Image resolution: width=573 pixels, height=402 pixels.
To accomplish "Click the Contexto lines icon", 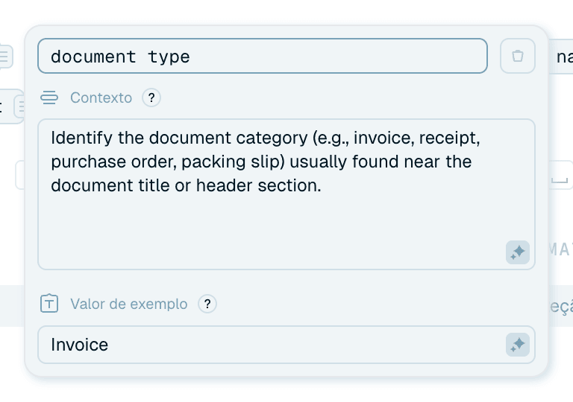I will click(49, 98).
